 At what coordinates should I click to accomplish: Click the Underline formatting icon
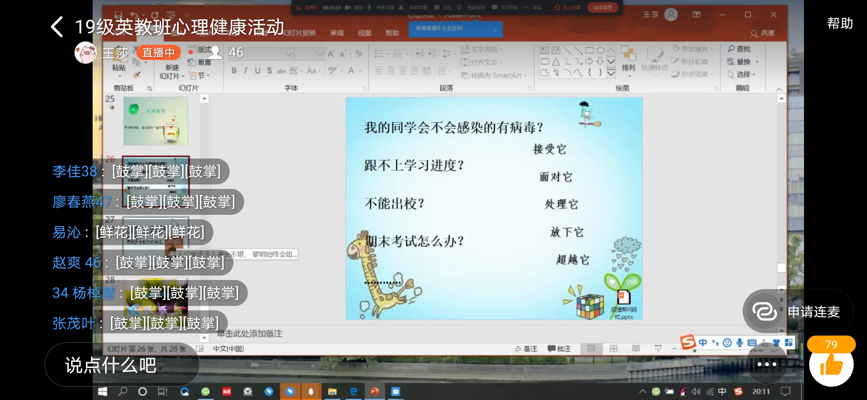(x=258, y=70)
